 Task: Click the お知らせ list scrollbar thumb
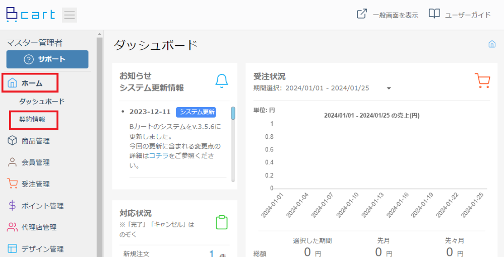[233, 113]
